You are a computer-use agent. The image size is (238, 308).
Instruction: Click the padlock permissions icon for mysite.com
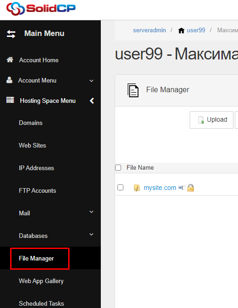click(x=191, y=188)
